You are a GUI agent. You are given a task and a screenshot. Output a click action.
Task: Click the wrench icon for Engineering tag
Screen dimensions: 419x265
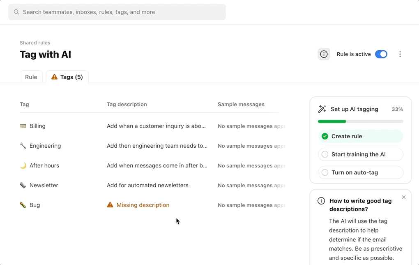(x=23, y=146)
